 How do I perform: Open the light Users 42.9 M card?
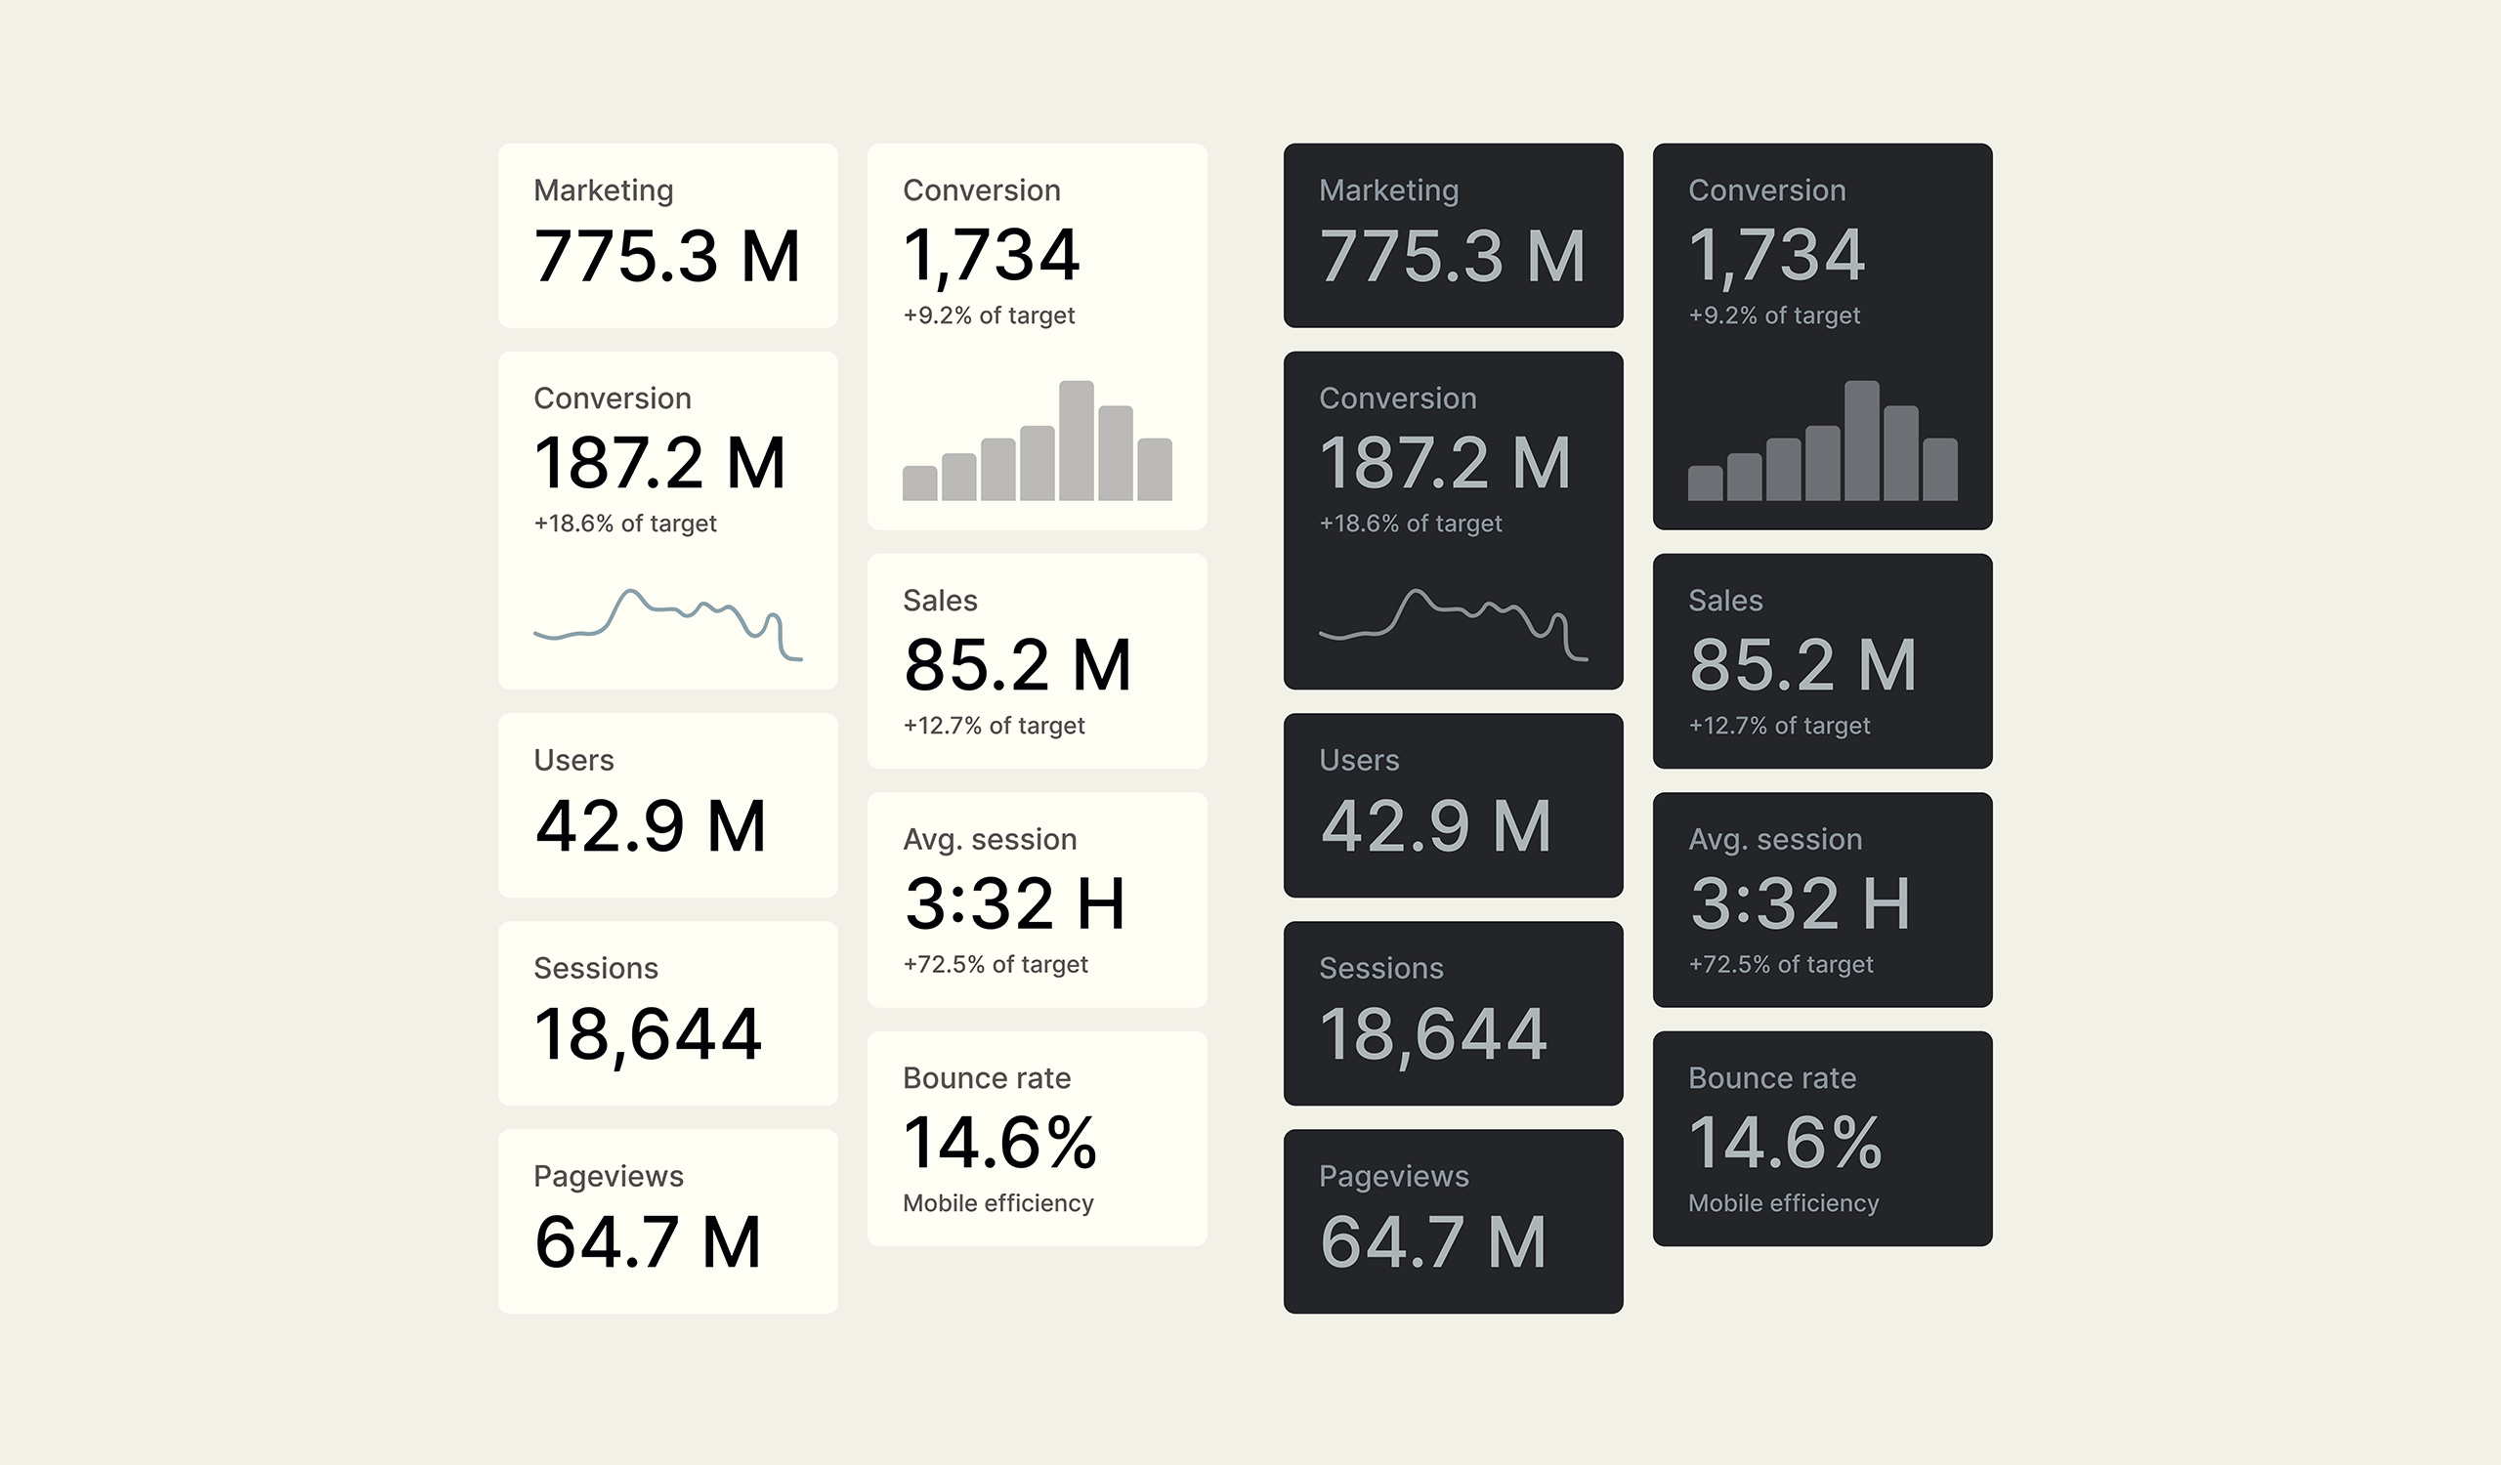tap(667, 804)
